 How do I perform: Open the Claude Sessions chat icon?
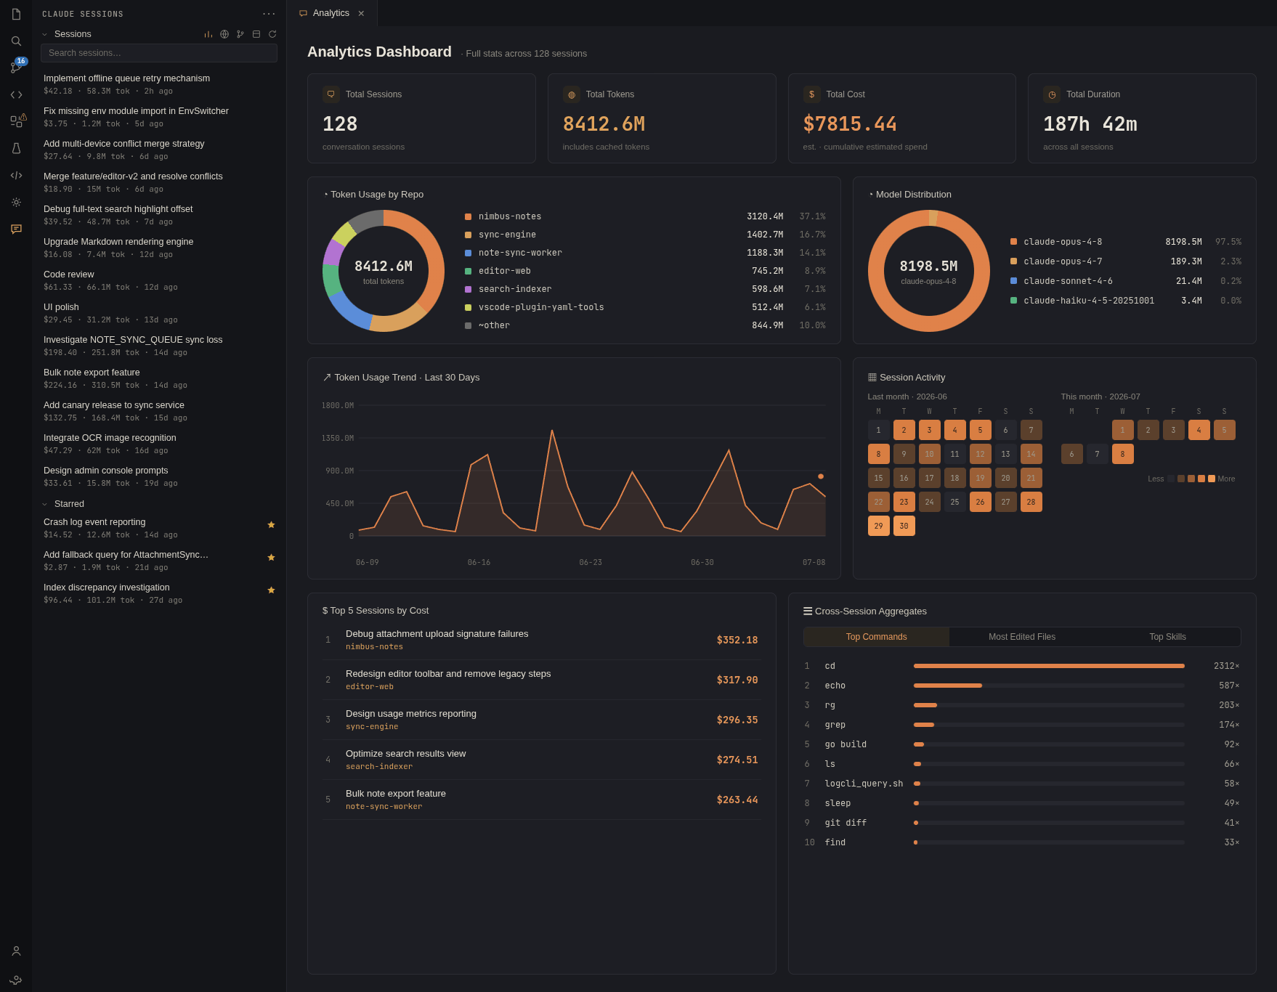[x=16, y=229]
